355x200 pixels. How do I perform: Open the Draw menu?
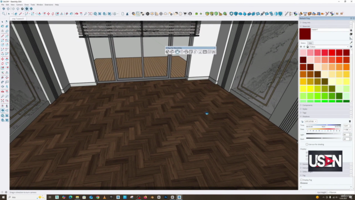click(27, 4)
